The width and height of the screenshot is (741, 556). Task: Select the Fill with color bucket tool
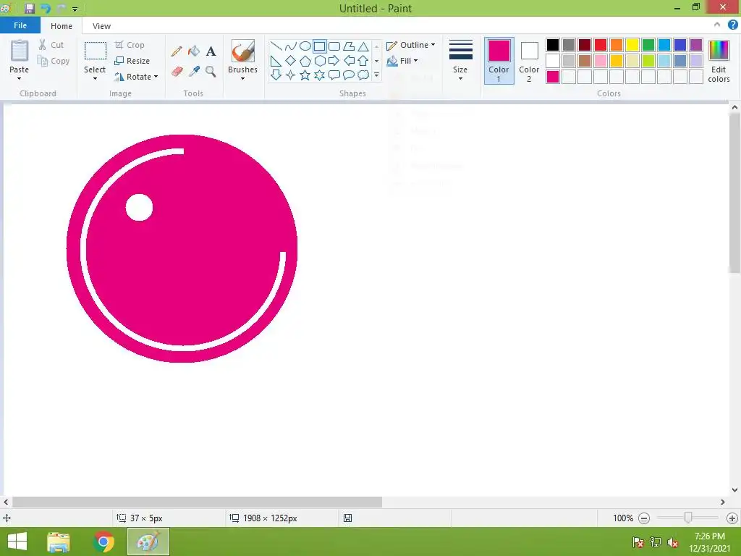click(194, 51)
